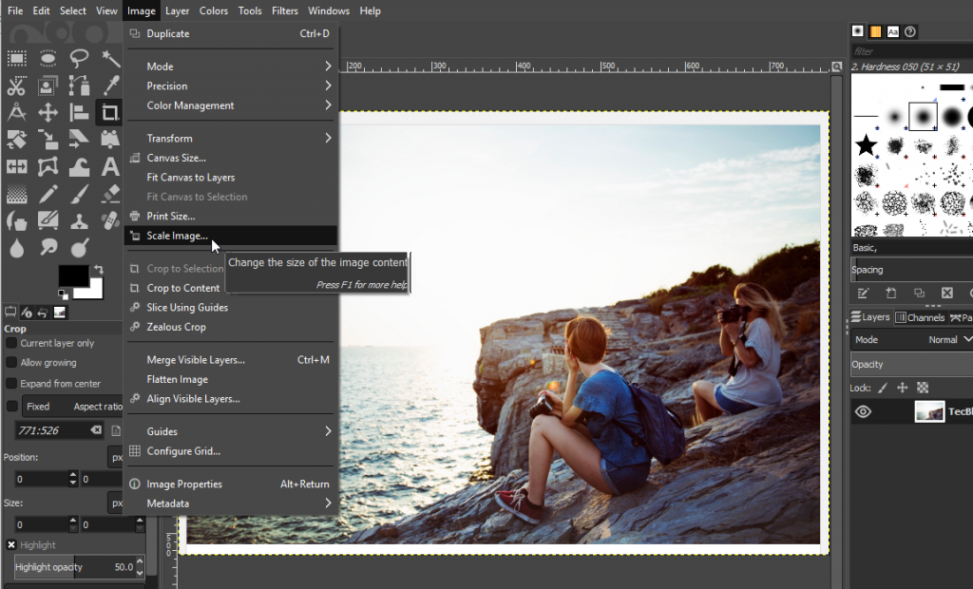
Task: Pick the Text tool
Action: [x=109, y=166]
